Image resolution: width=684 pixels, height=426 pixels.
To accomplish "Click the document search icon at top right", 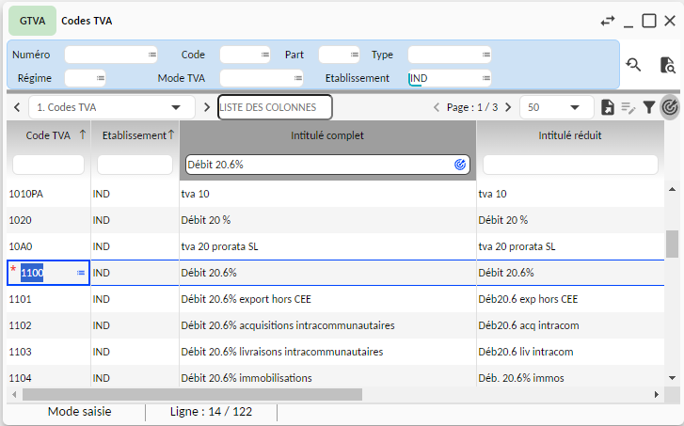I will 667,64.
